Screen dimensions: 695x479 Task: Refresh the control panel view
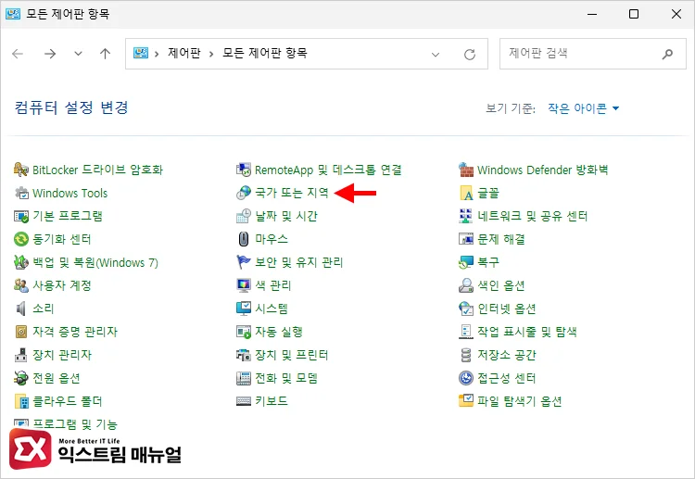pos(470,54)
